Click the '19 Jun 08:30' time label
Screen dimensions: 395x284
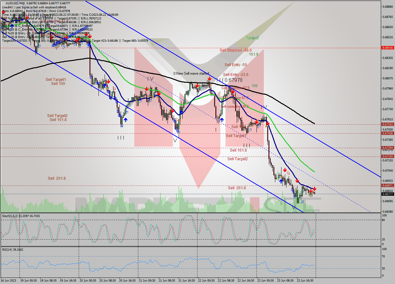(x=48, y=281)
